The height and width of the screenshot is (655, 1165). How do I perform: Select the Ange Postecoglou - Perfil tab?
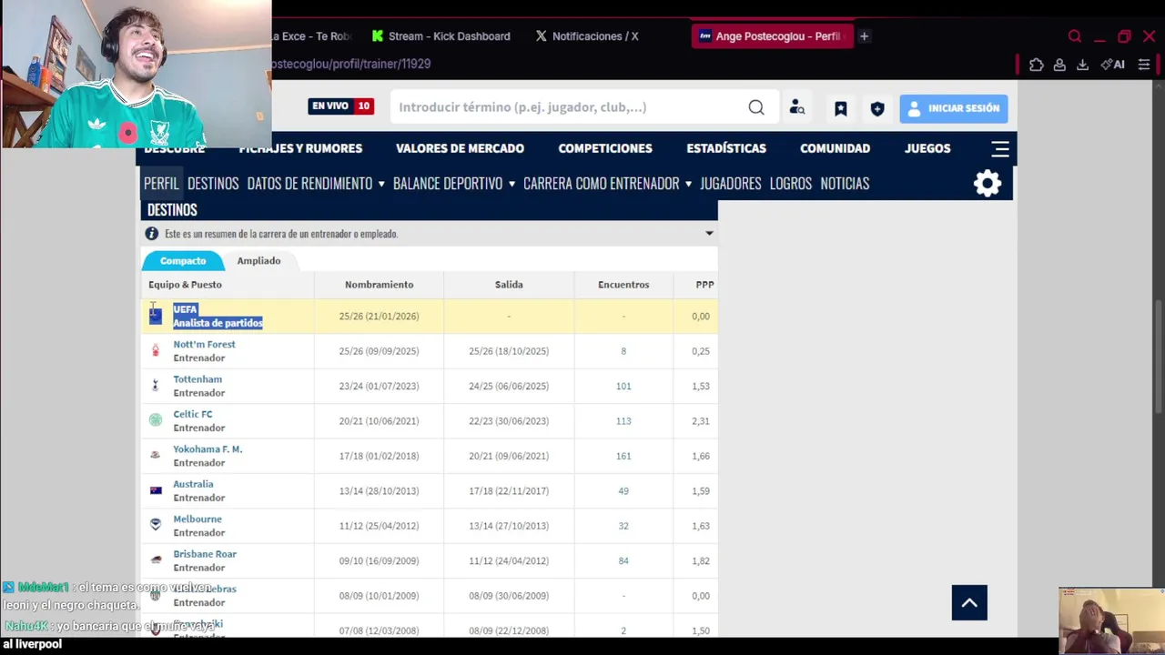click(771, 36)
